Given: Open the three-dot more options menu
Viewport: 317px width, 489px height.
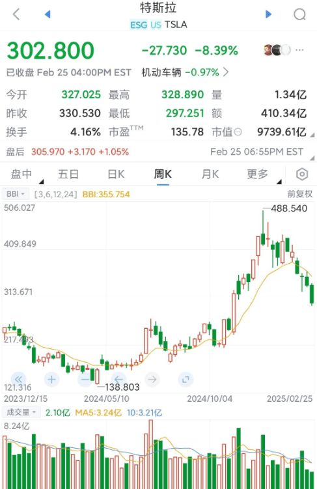Looking at the screenshot, I should click(299, 50).
